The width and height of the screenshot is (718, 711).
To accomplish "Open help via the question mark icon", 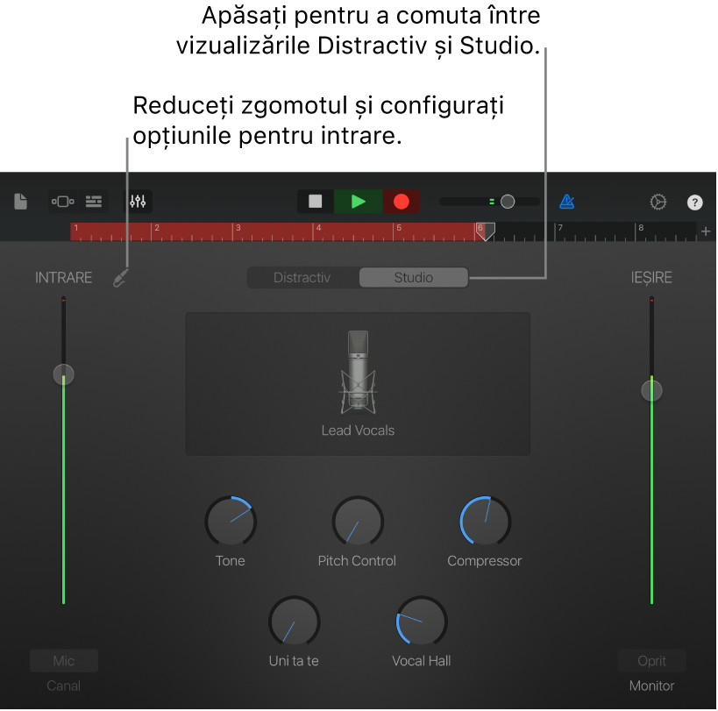I will [694, 202].
